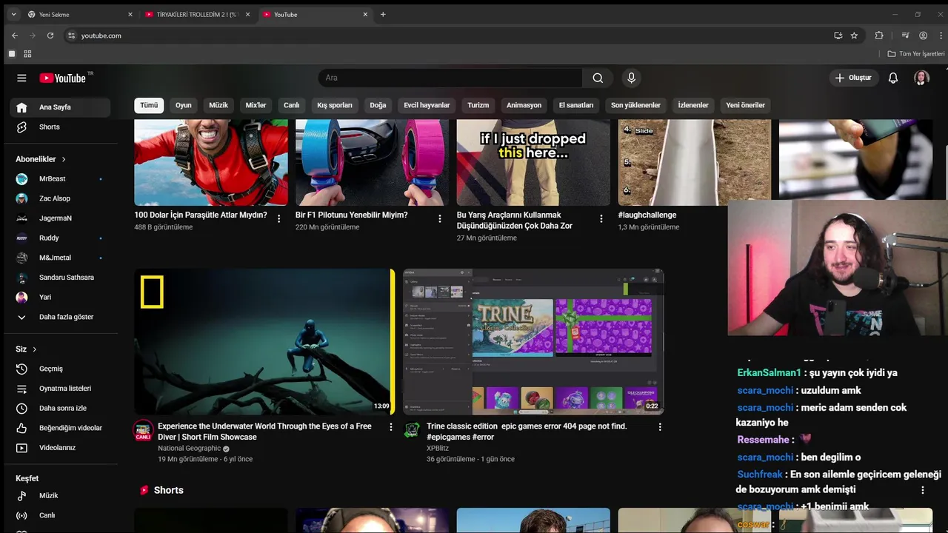Image resolution: width=948 pixels, height=533 pixels.
Task: Open JagermaN channel subscription
Action: (60, 218)
